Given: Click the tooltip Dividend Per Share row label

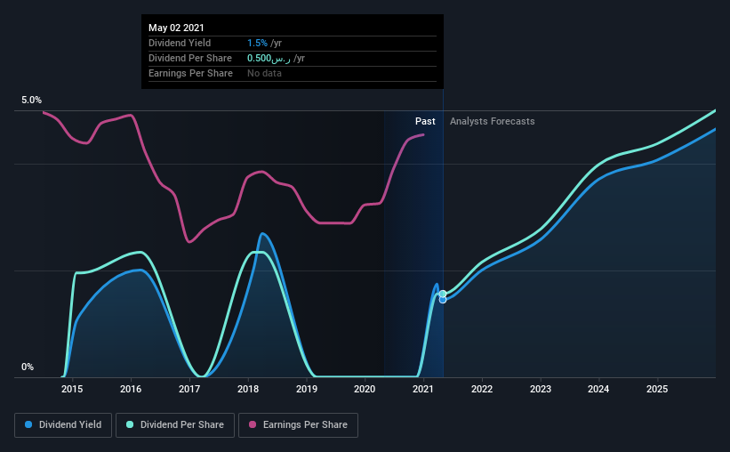Looking at the screenshot, I should pos(190,58).
